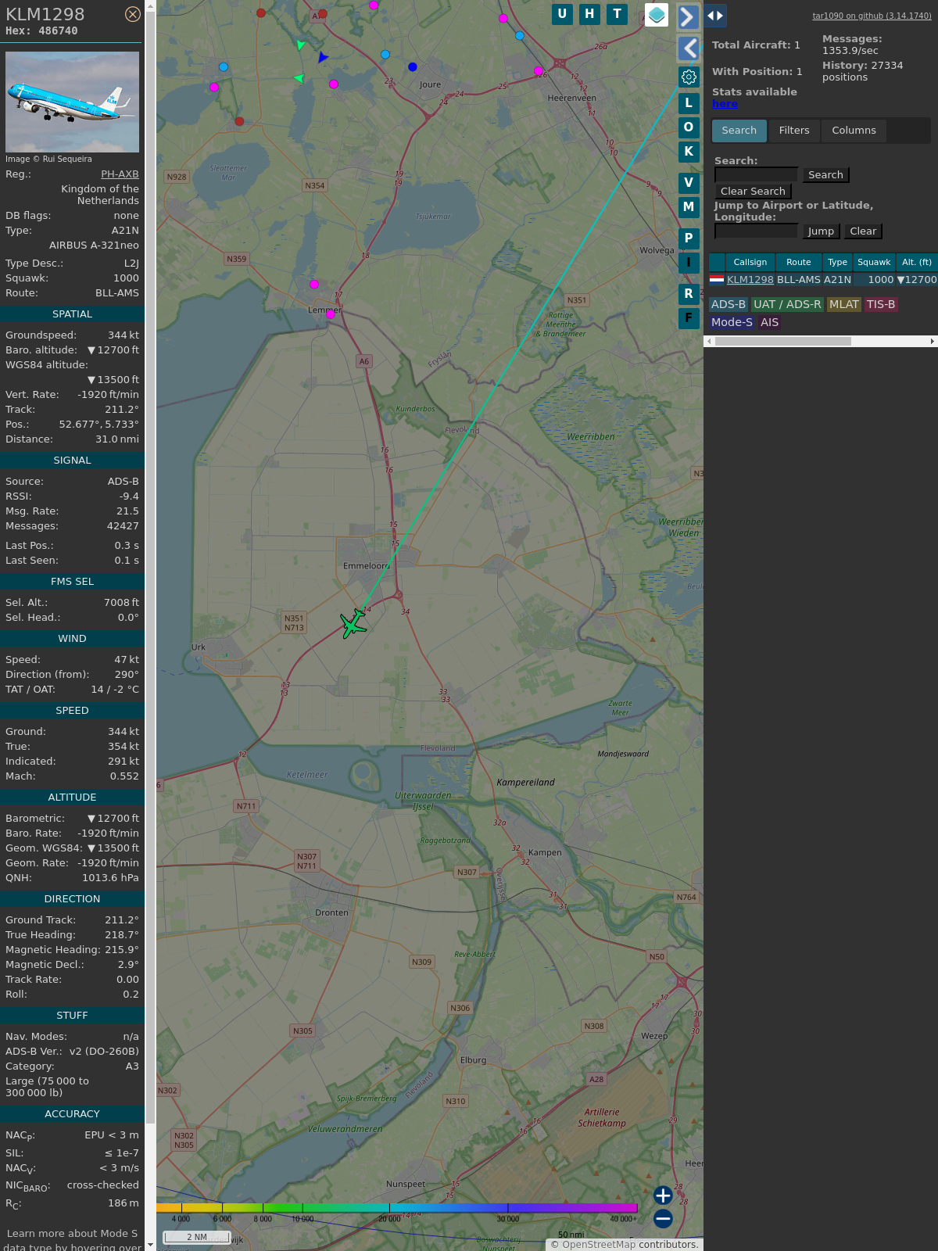Click the T map button
The height and width of the screenshot is (1251, 938).
pyautogui.click(x=618, y=14)
